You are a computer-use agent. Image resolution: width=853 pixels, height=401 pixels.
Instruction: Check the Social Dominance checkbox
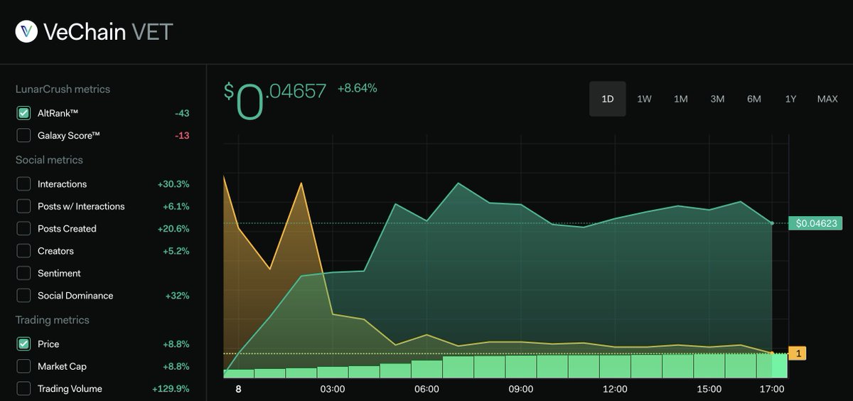[24, 296]
